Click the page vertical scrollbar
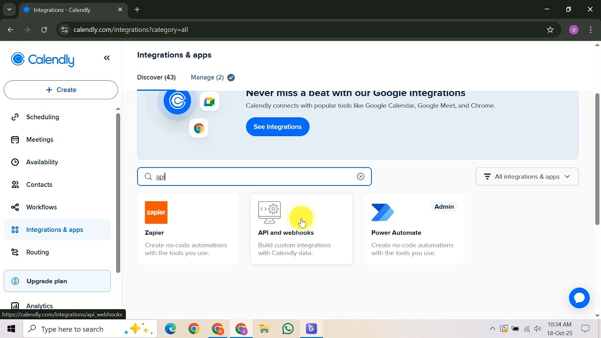This screenshot has width=601, height=338. (x=597, y=160)
